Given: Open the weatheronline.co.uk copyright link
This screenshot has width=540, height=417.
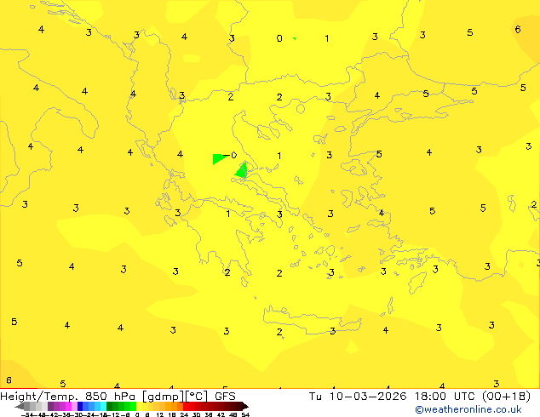Looking at the screenshot, I should [468, 409].
